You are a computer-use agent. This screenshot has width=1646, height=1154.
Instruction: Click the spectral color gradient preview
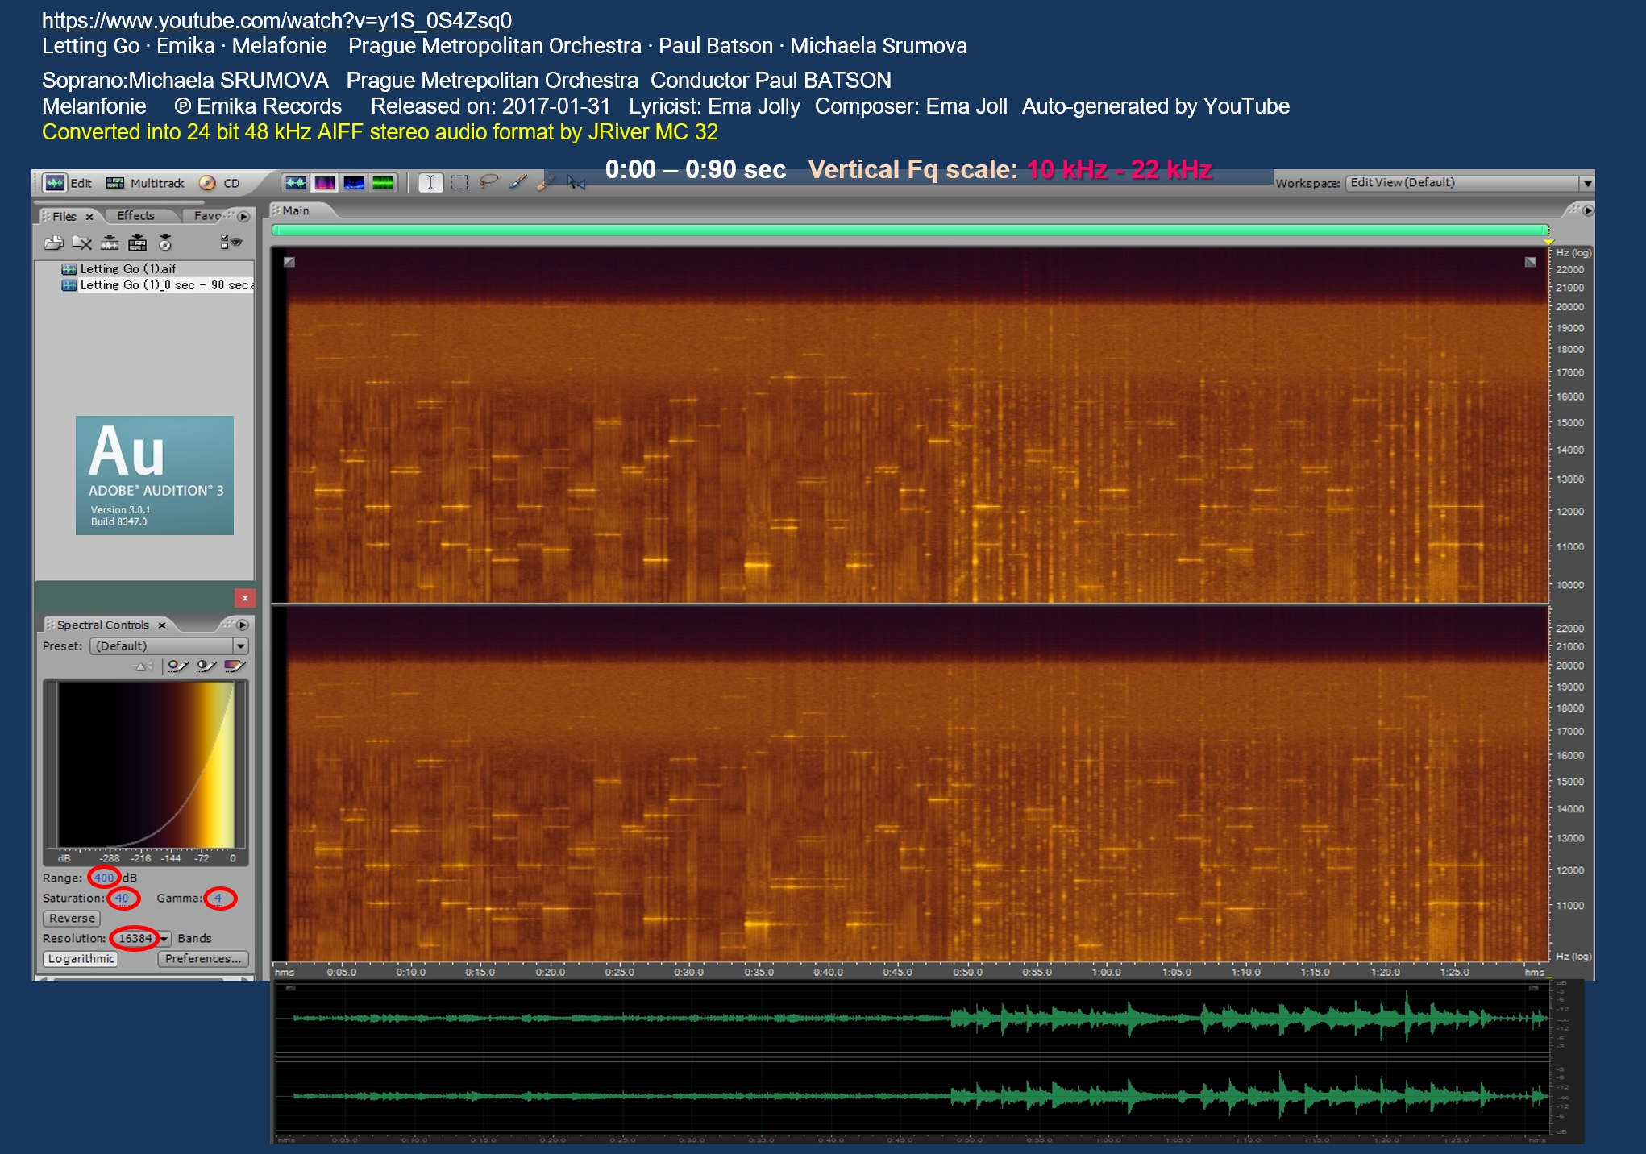pyautogui.click(x=146, y=765)
